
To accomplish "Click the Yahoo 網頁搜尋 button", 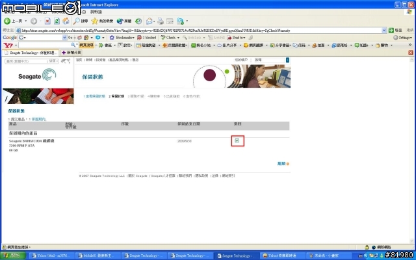I will pos(86,45).
